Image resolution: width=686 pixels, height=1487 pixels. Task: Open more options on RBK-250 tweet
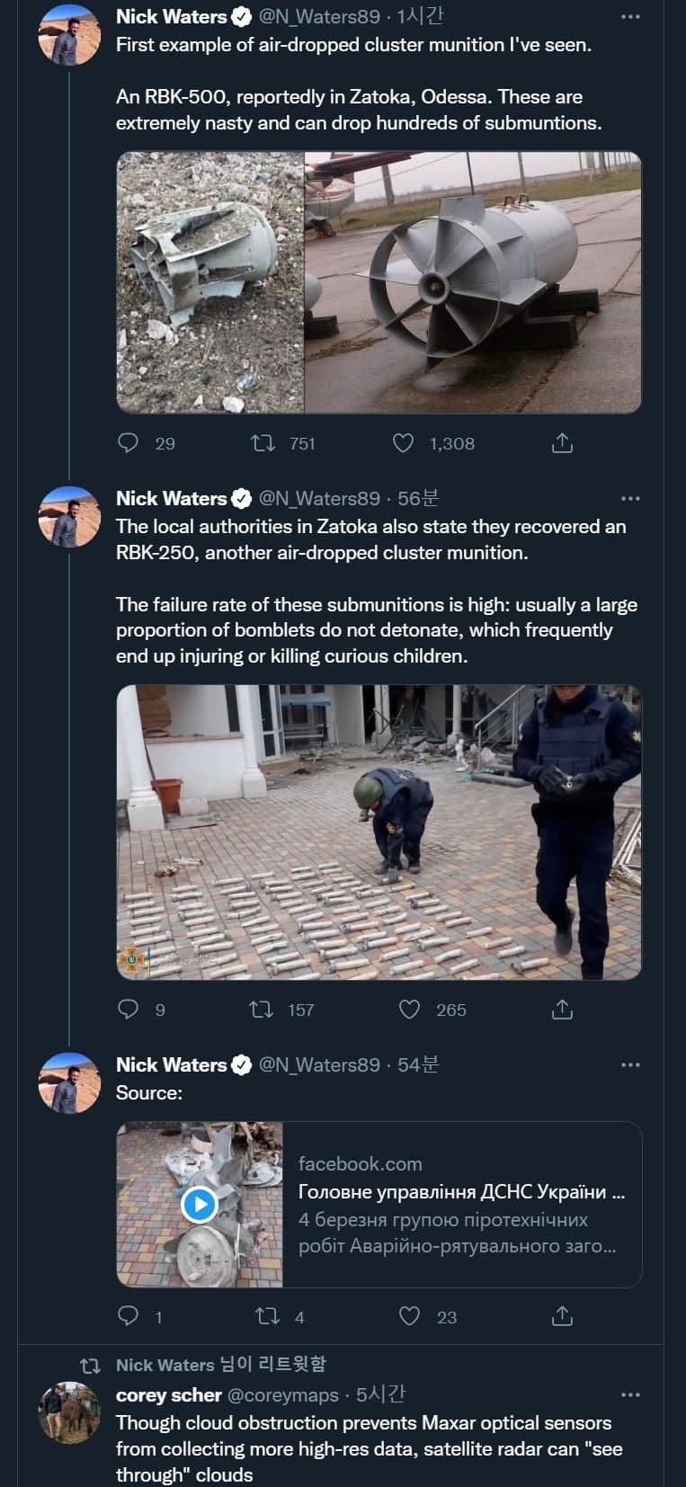(x=630, y=498)
